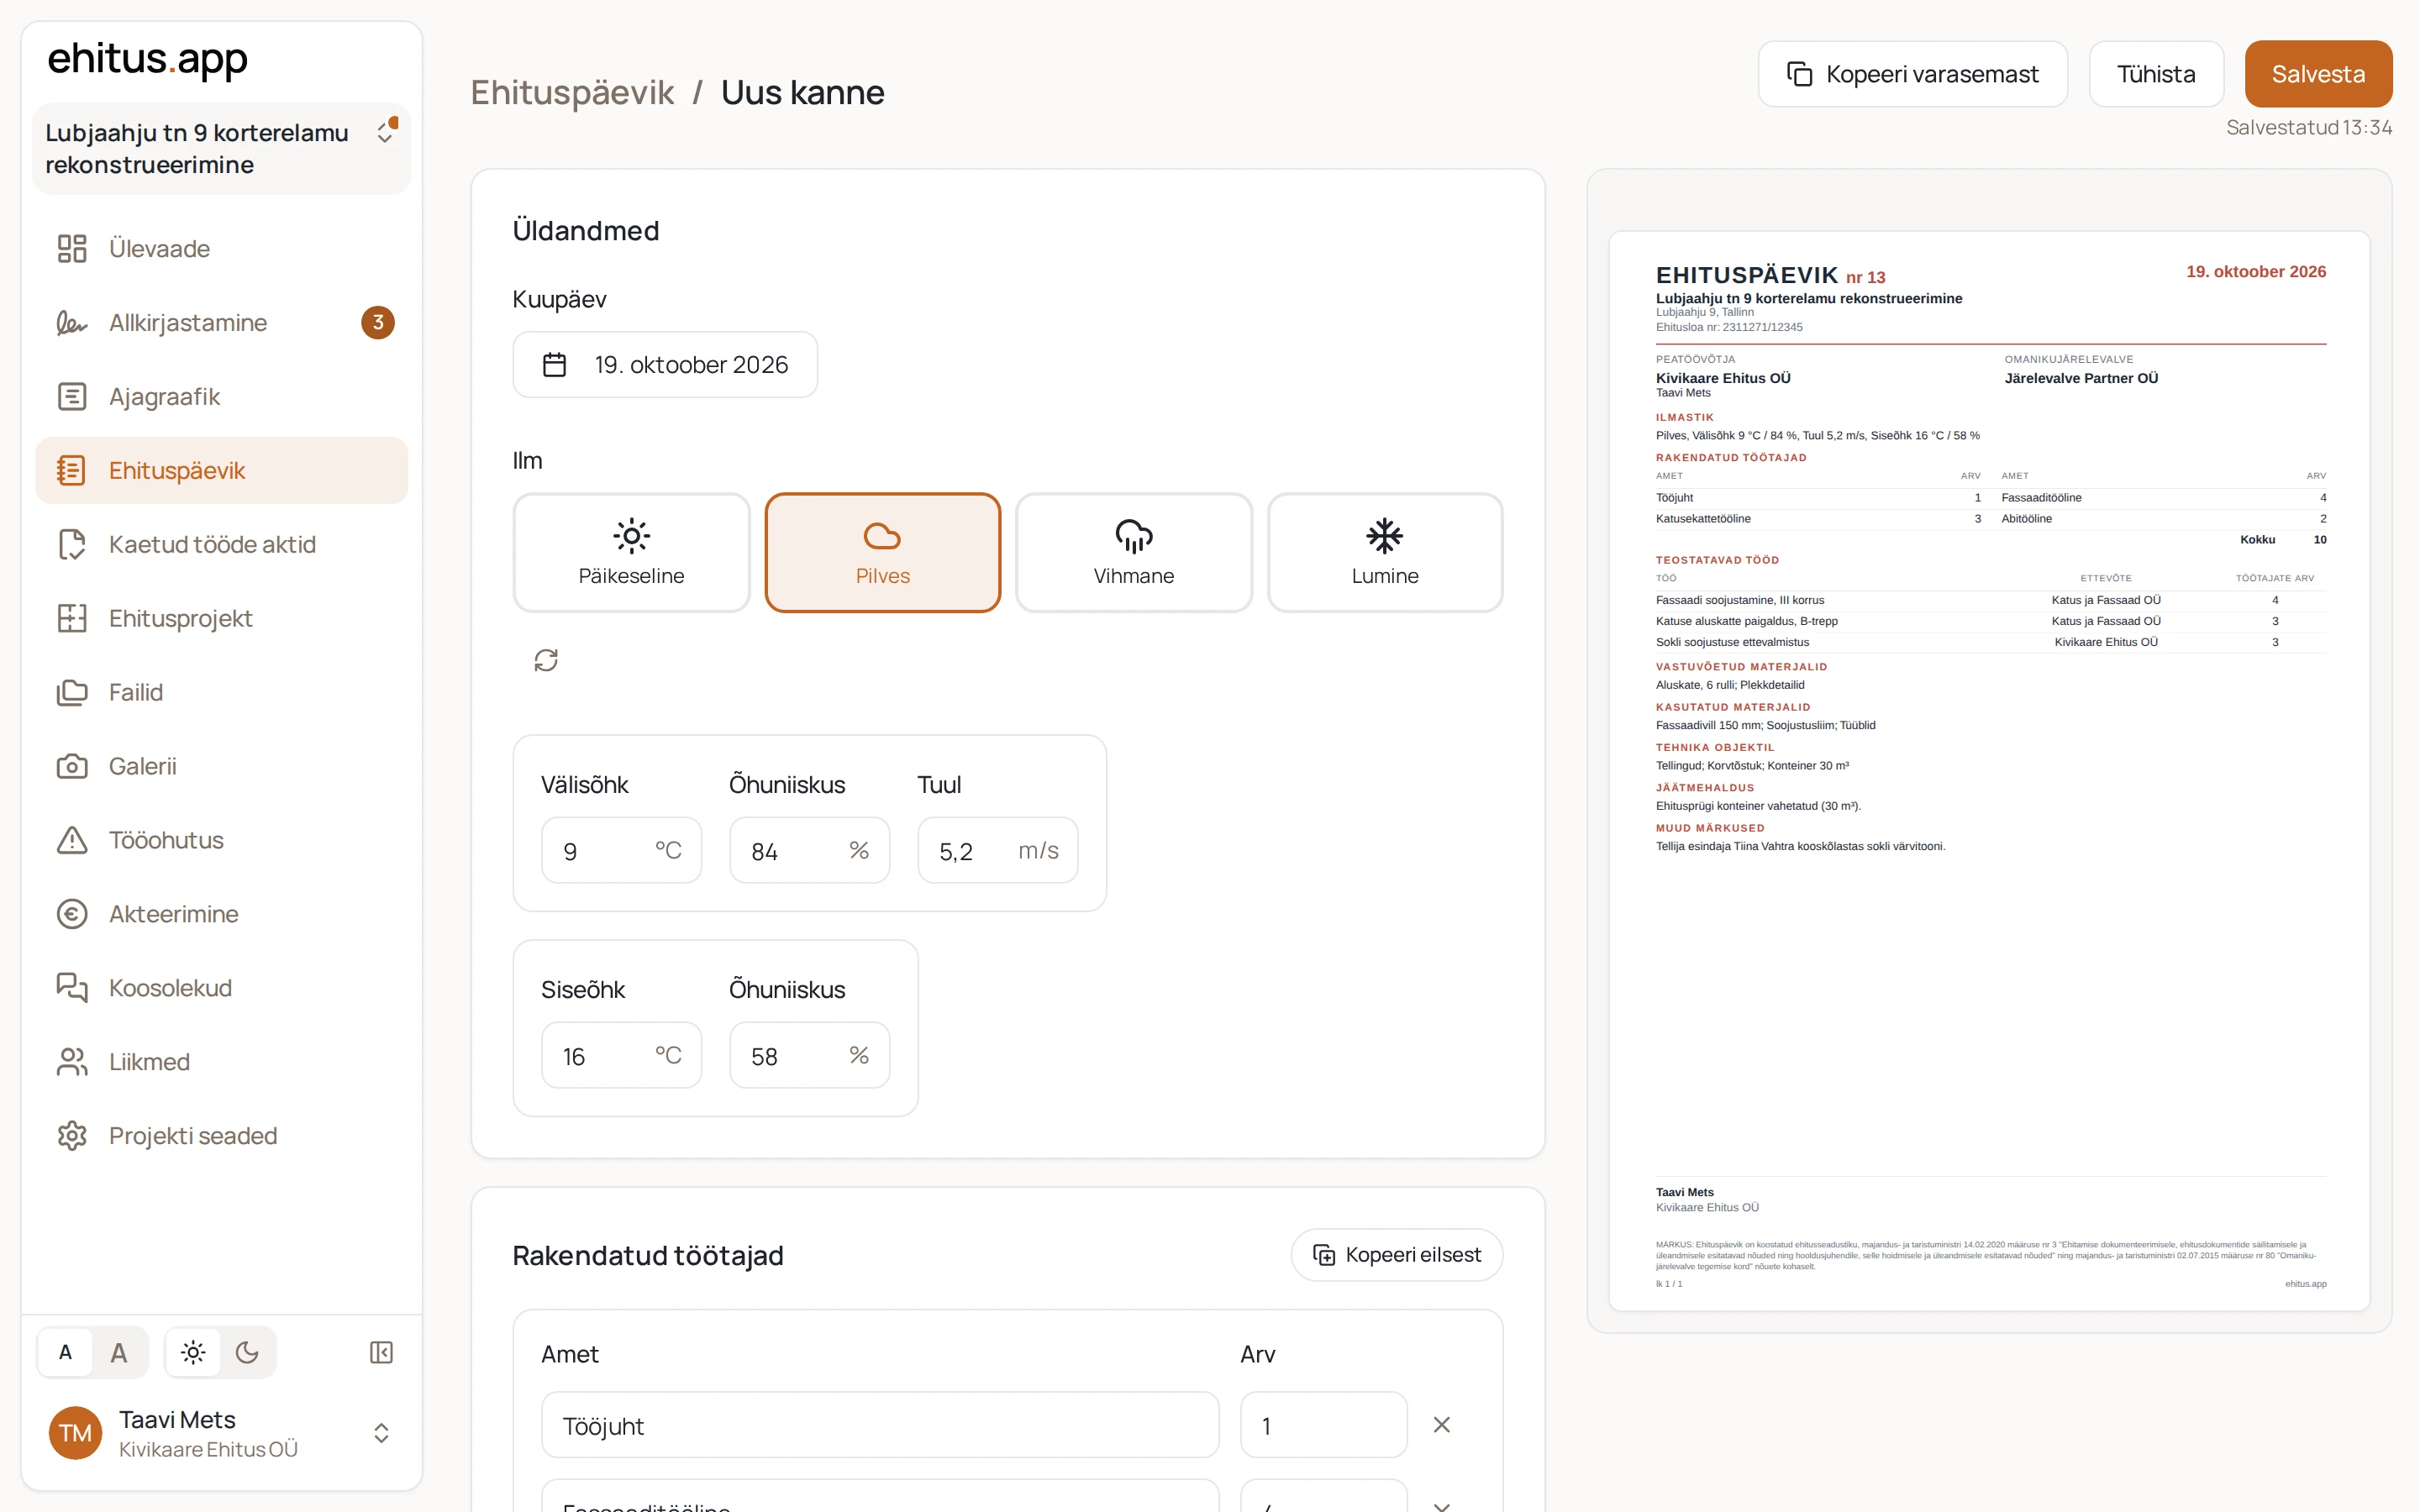
Task: Expand the project switcher dropdown
Action: point(221,148)
